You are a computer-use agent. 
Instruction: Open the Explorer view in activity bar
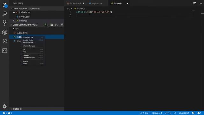(4, 5)
